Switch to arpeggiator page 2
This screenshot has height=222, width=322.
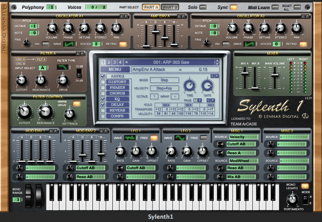[x=199, y=100]
